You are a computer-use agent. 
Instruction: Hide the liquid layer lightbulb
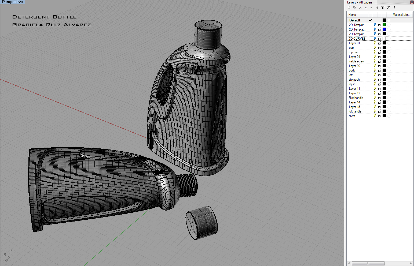(375, 84)
